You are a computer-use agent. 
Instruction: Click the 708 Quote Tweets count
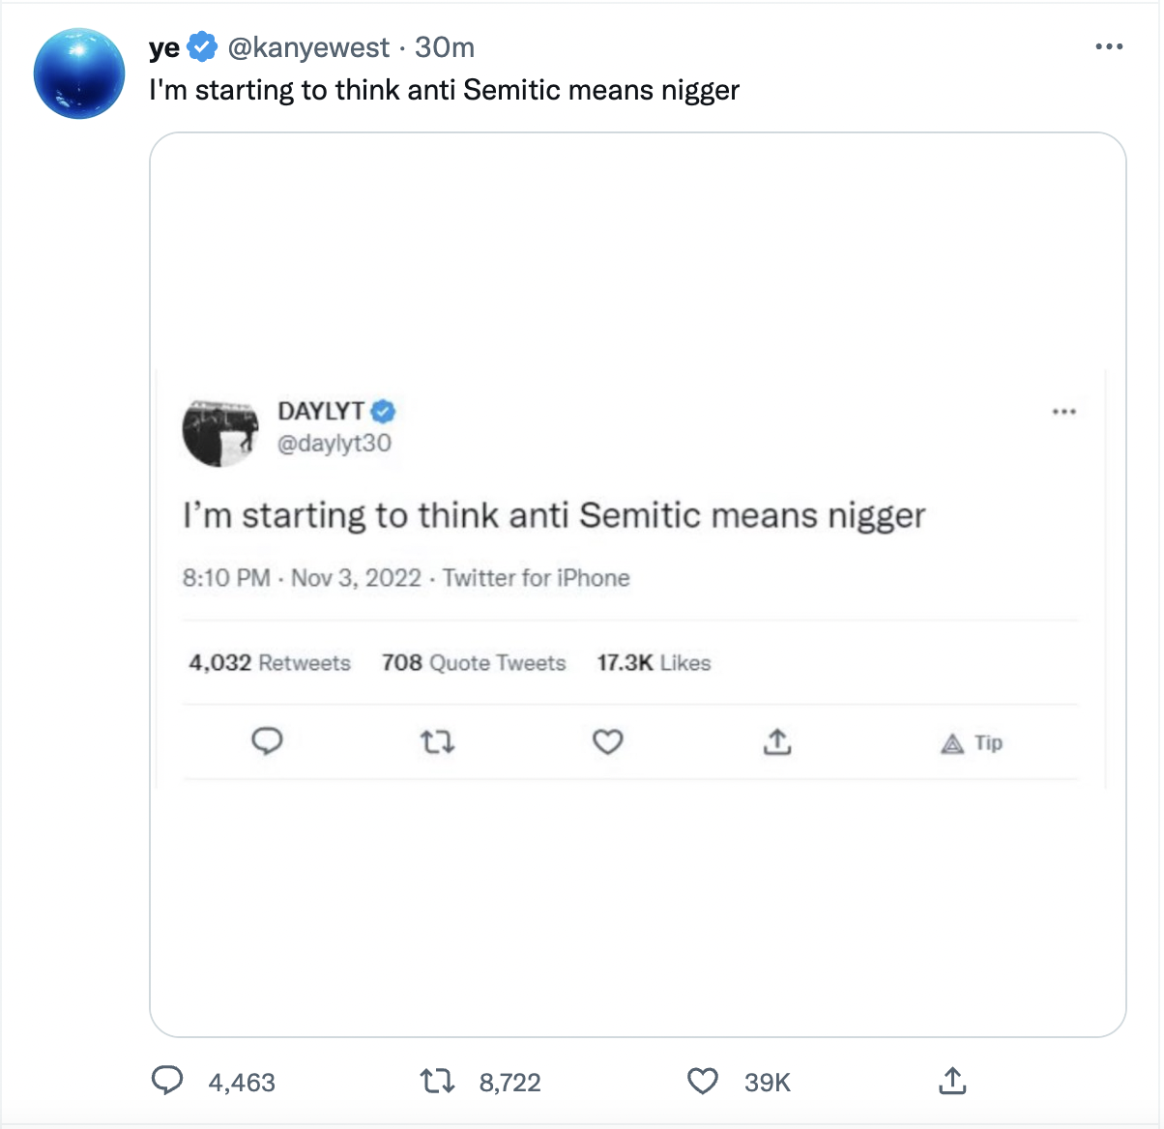click(473, 663)
